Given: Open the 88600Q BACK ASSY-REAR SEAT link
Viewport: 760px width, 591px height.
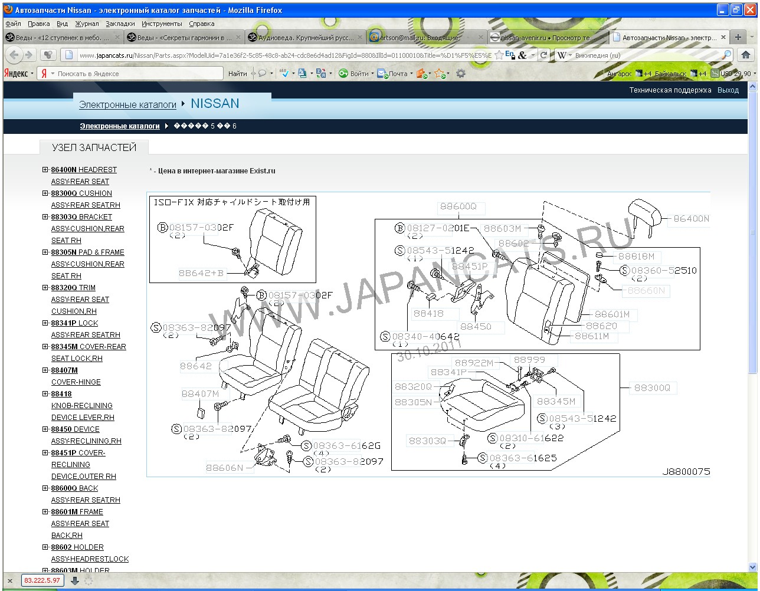Looking at the screenshot, I should pyautogui.click(x=86, y=494).
